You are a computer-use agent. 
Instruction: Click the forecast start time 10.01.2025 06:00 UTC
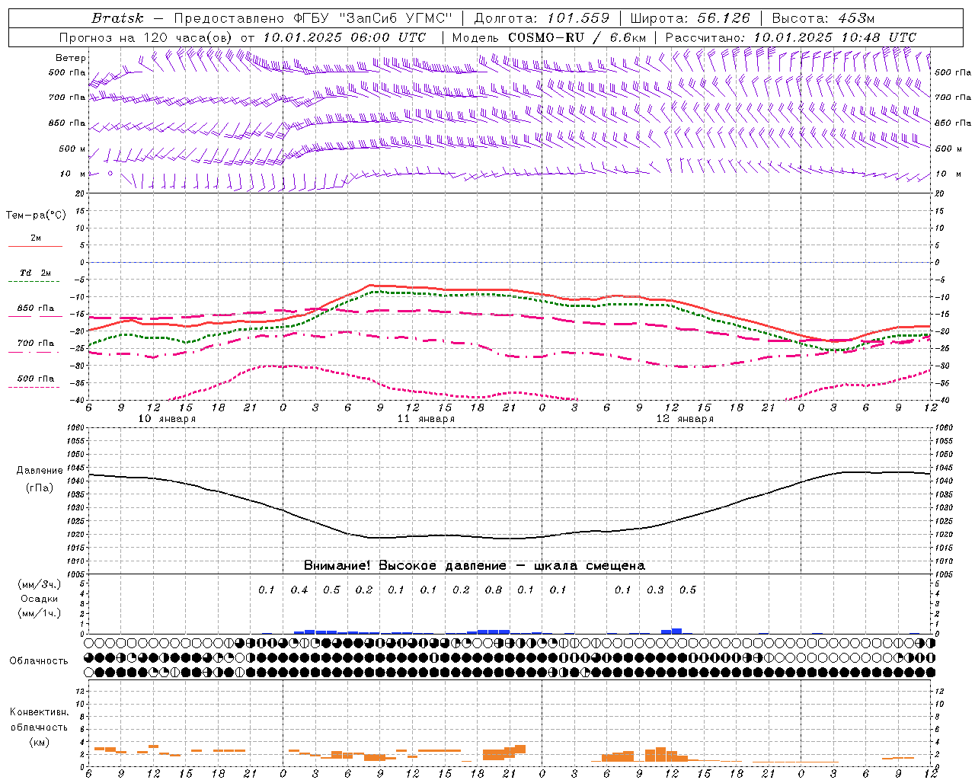[x=344, y=37]
